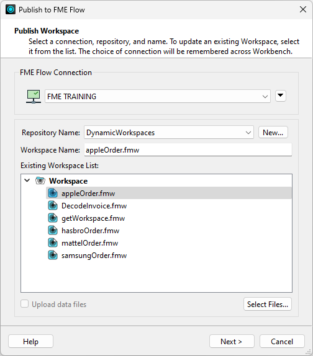Select DecodeInvoice.fmw in the workspace list
The height and width of the screenshot is (356, 313).
[94, 206]
